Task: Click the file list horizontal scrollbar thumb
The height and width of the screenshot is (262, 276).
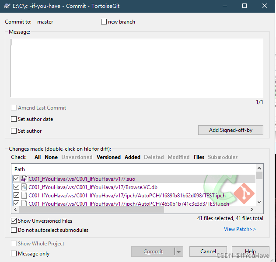Action: [91, 209]
